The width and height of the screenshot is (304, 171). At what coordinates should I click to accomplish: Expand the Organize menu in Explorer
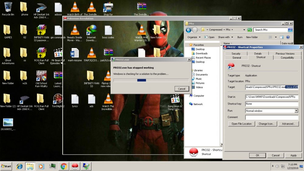coord(194,37)
